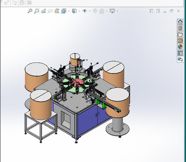Minimize the document window
Image resolution: width=186 pixels, height=162 pixels.
165,12
